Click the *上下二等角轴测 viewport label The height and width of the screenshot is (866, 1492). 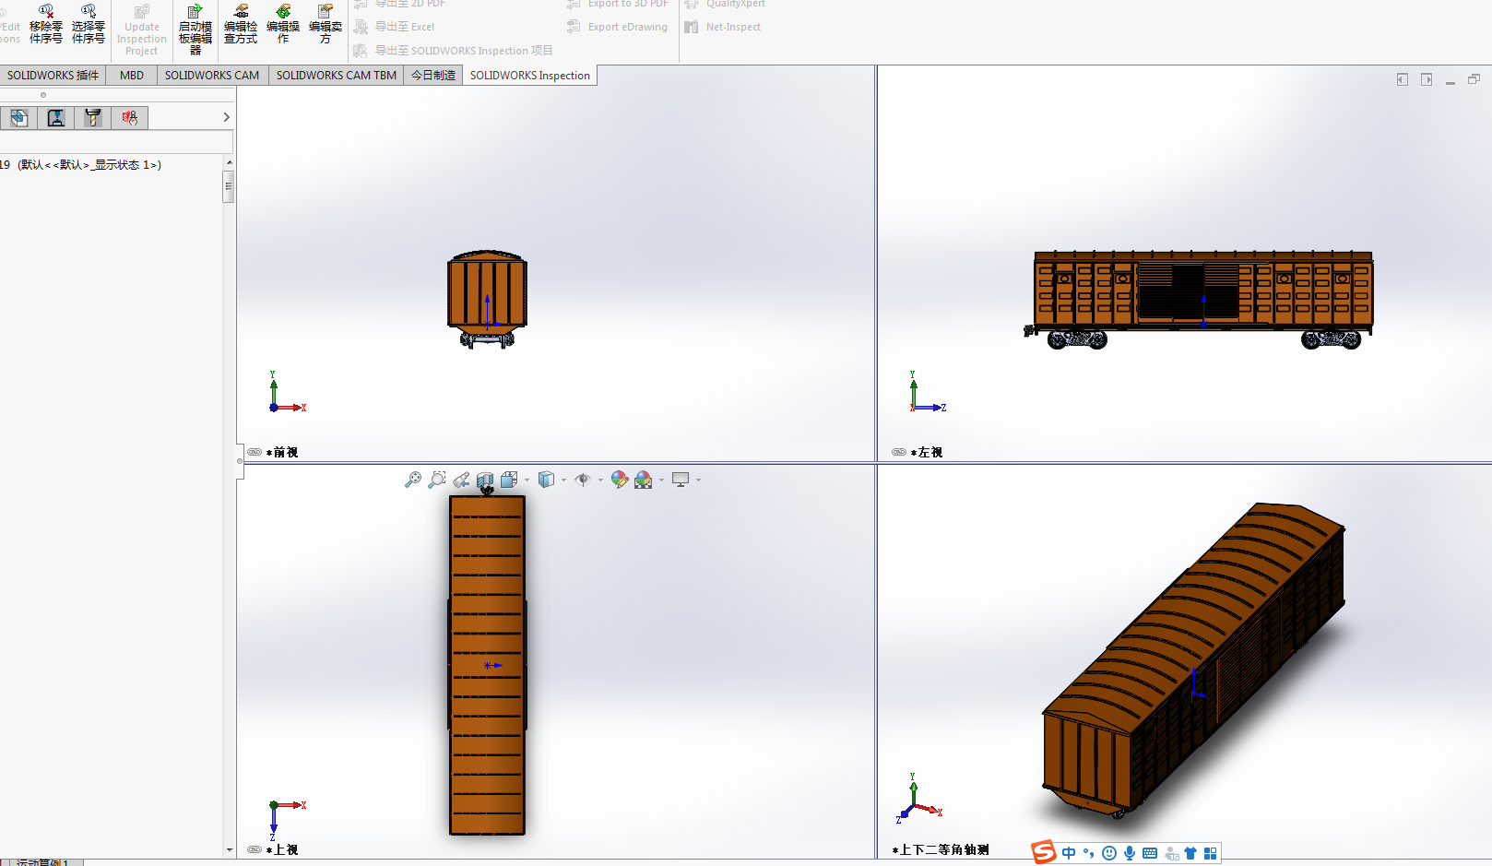tap(941, 849)
